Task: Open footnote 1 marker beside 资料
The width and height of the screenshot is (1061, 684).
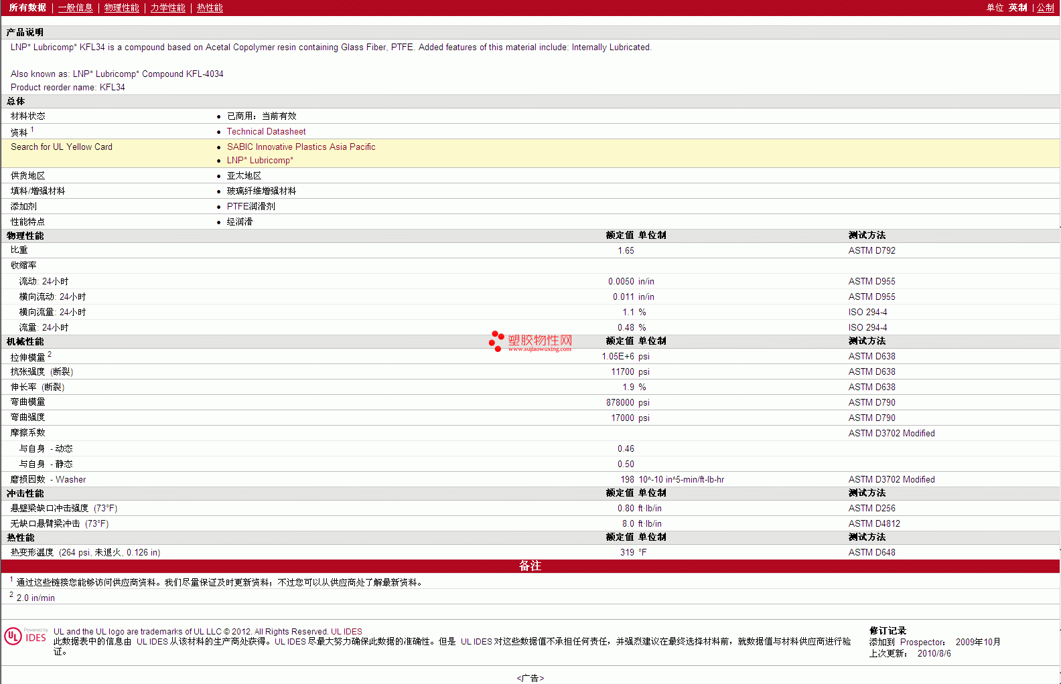Action: pos(32,130)
